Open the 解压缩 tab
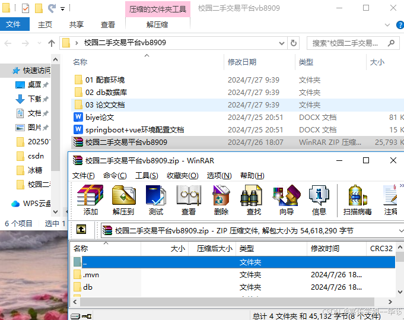The image size is (404, 320). 157,25
